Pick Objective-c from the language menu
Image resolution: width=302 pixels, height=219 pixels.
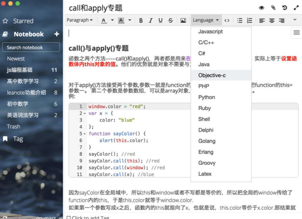pos(221,75)
